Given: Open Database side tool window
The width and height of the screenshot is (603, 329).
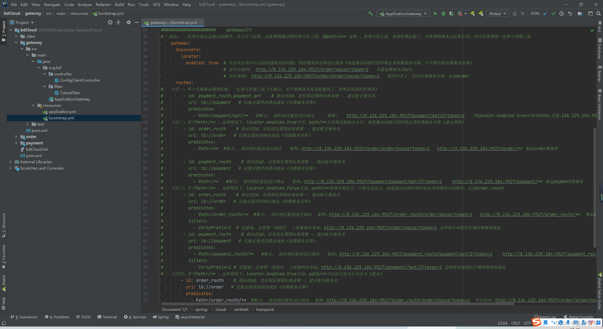Looking at the screenshot, I should point(600,49).
